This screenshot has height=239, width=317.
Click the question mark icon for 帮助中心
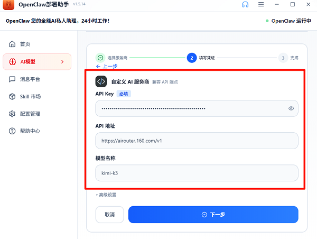[x=12, y=131]
